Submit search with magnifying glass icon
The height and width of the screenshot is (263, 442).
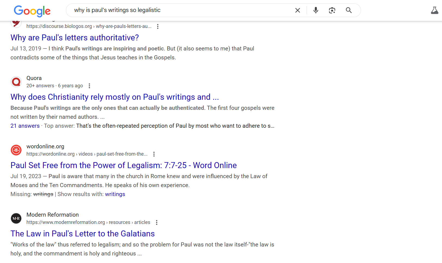point(349,10)
